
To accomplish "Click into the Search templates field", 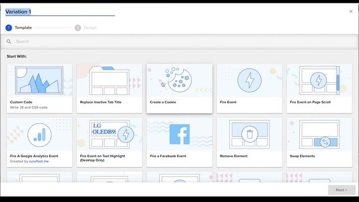I will pos(179,42).
